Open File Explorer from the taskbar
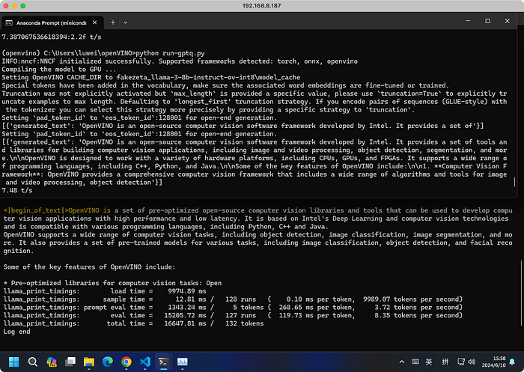This screenshot has width=524, height=372. [89, 362]
